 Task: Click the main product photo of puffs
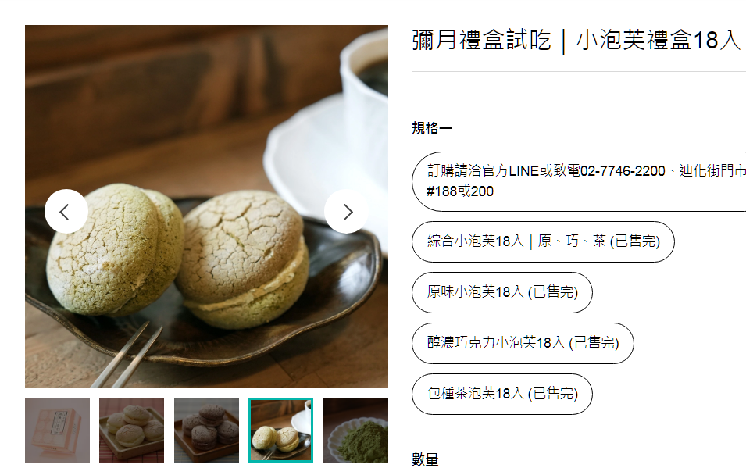click(x=206, y=206)
